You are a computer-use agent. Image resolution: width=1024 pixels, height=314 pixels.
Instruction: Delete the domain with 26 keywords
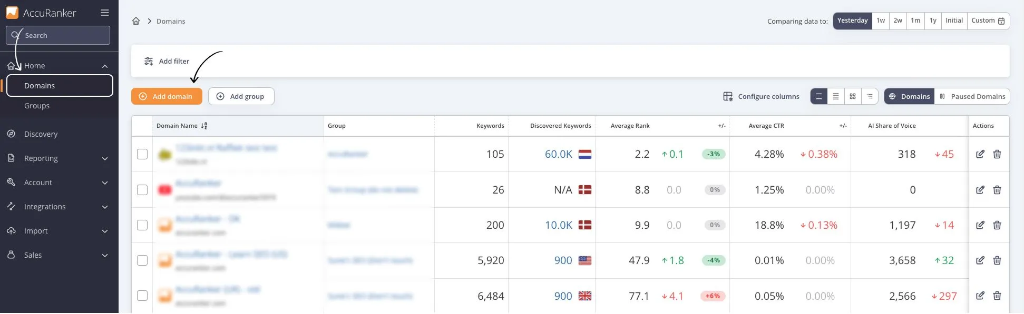997,190
